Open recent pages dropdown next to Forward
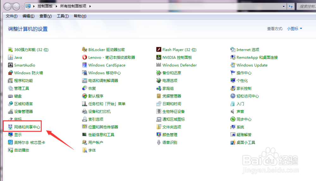The image size is (316, 181). click(x=22, y=7)
